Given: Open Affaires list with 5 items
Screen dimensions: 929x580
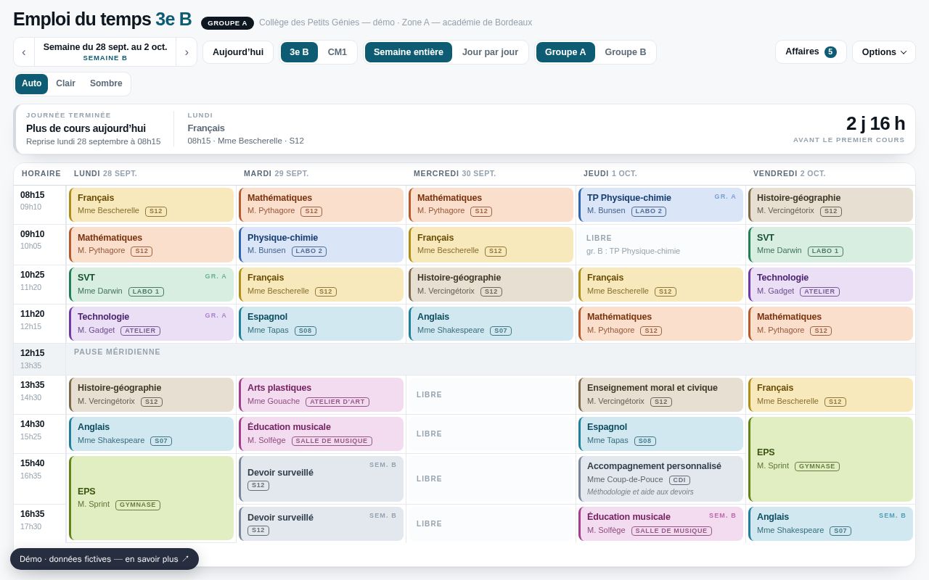Looking at the screenshot, I should click(x=811, y=52).
